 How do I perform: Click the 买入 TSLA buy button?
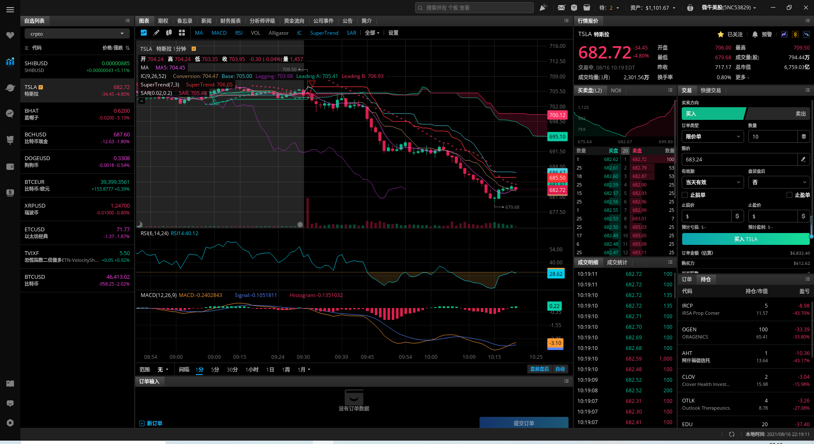pyautogui.click(x=746, y=239)
